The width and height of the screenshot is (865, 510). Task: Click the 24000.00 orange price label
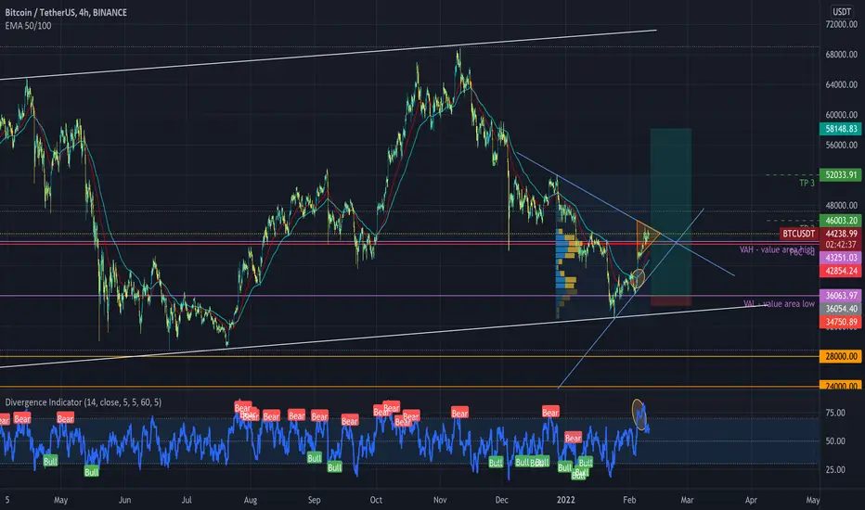pyautogui.click(x=841, y=386)
